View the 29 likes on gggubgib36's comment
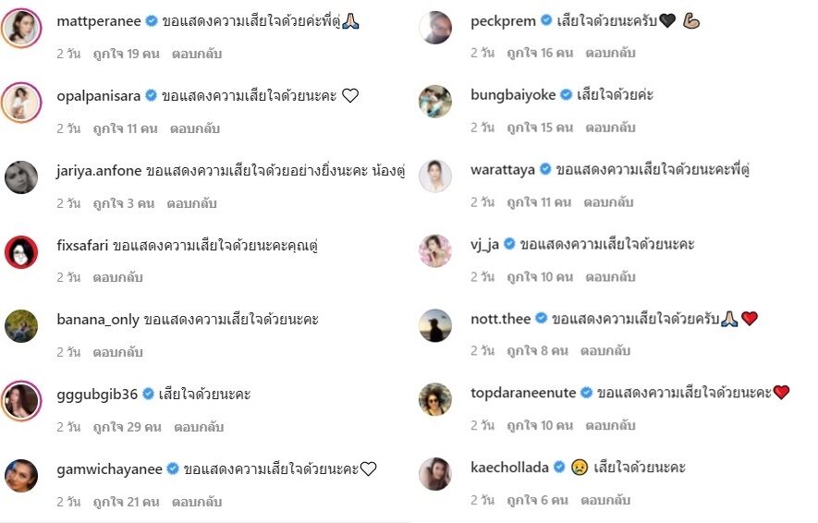Viewport: 818px width, 523px height. (x=128, y=427)
